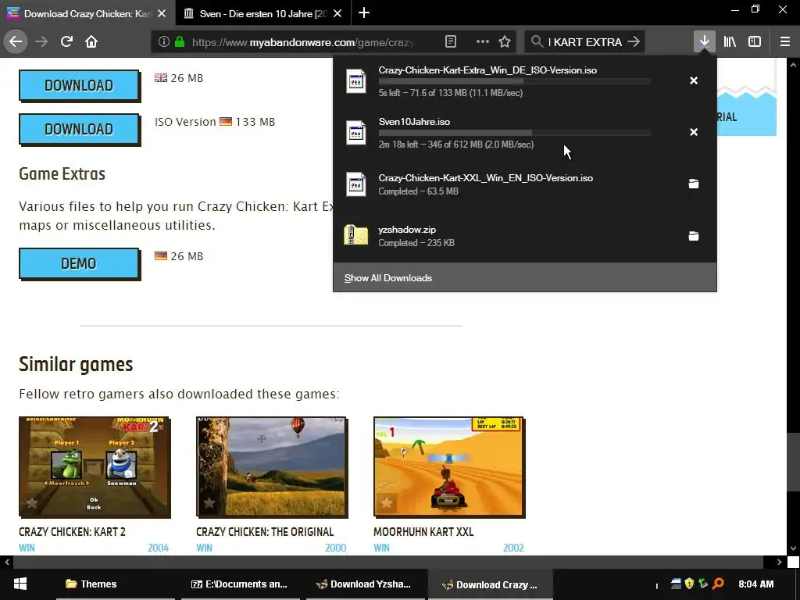800x600 pixels.
Task: Open Crazy Chicken: The Original link
Action: point(265,531)
